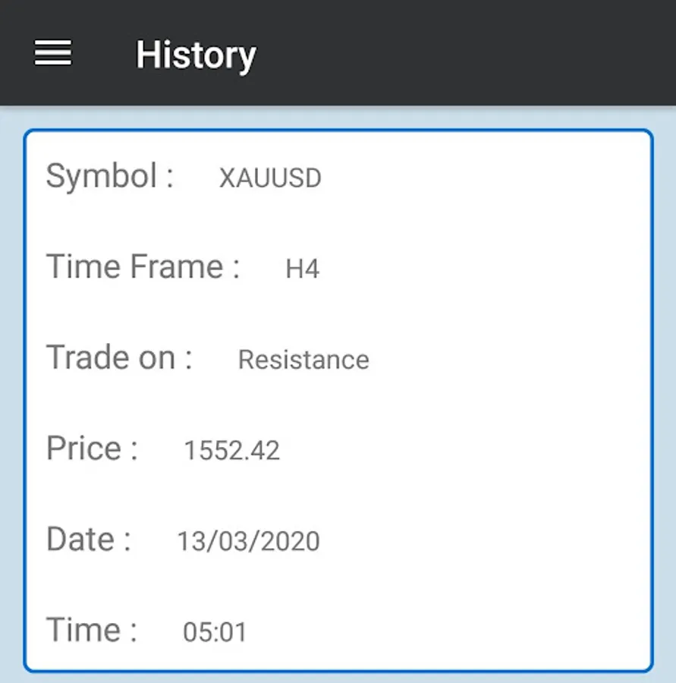Click light blue background below the card
This screenshot has height=683, width=676.
(x=338, y=678)
